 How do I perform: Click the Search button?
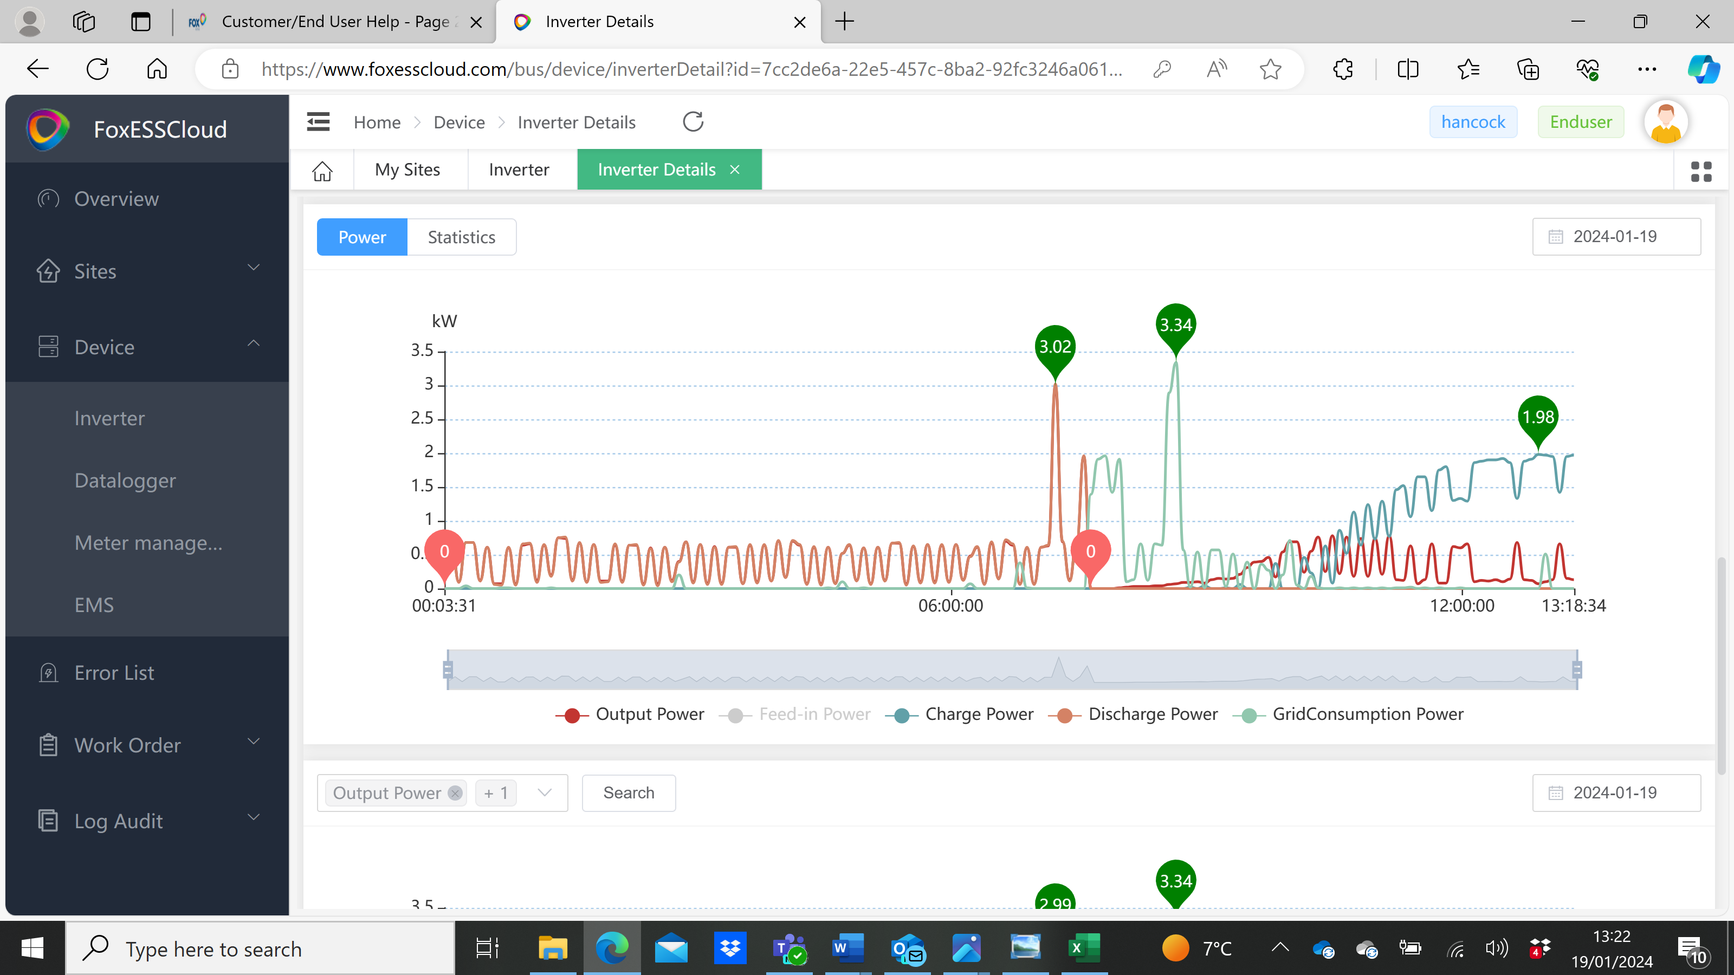click(x=628, y=792)
